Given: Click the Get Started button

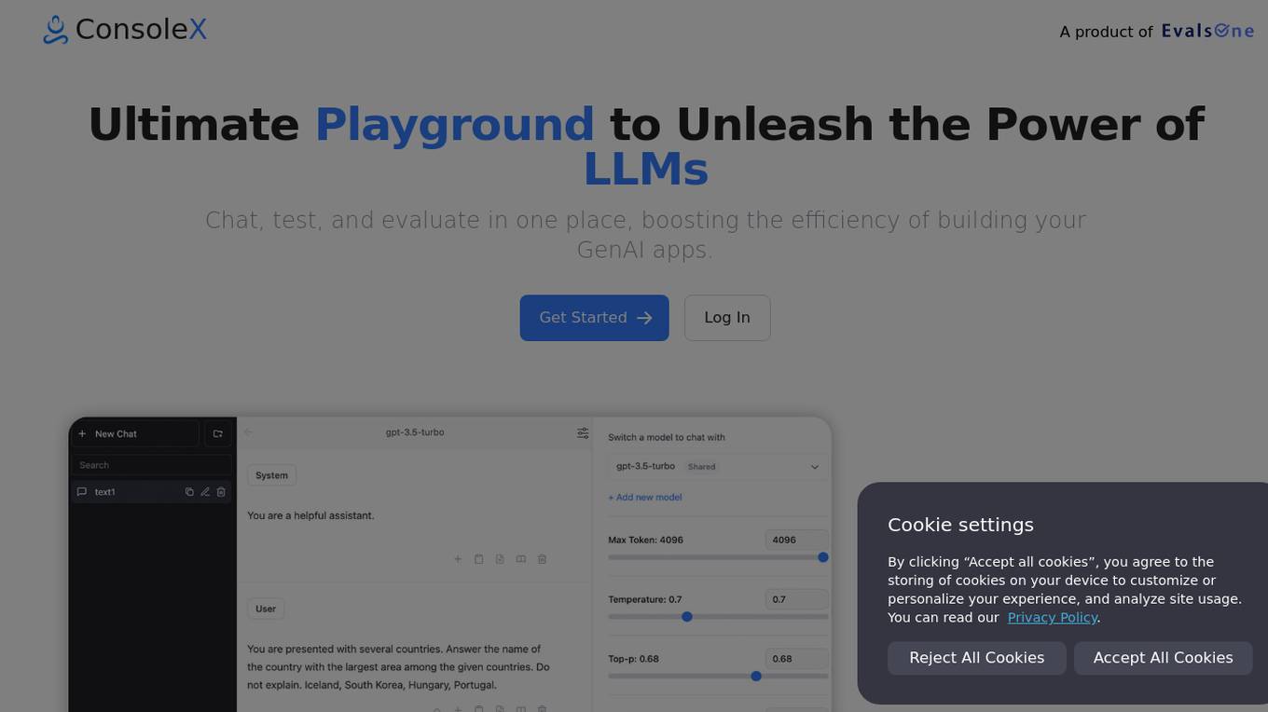Looking at the screenshot, I should click(x=594, y=318).
